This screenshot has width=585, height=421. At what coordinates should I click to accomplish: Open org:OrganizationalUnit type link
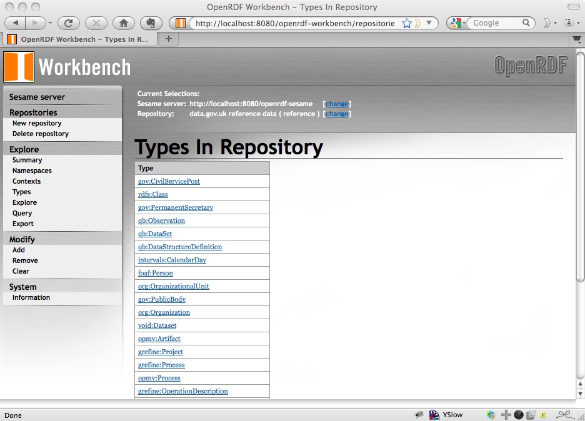[174, 286]
